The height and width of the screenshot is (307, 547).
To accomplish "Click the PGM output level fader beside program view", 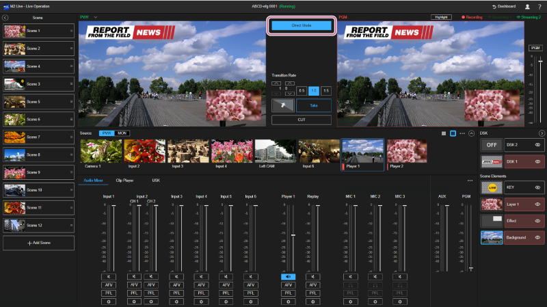I will pyautogui.click(x=540, y=62).
